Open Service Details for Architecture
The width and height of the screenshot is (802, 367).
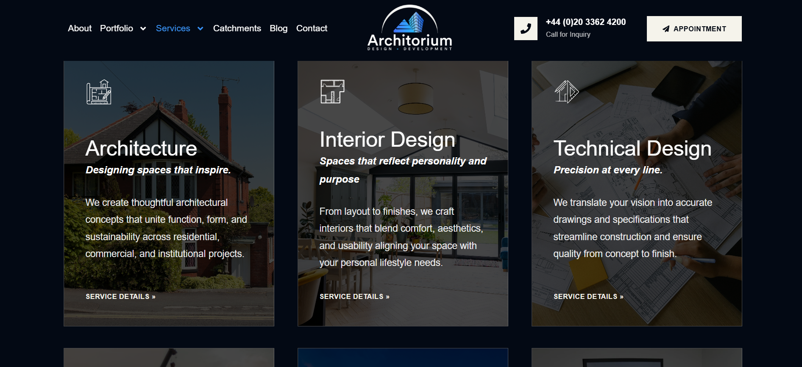point(120,296)
